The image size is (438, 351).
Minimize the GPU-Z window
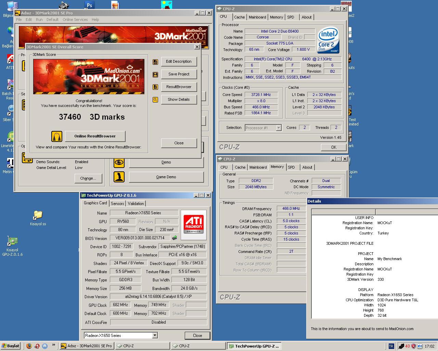(x=196, y=195)
